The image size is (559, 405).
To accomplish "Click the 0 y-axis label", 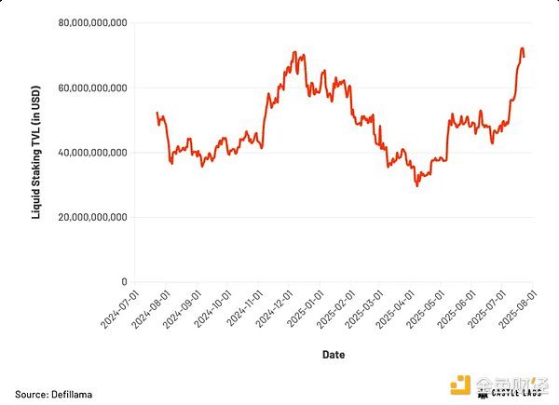I will [x=124, y=281].
